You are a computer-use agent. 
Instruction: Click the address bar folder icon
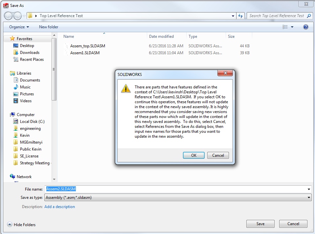point(30,16)
